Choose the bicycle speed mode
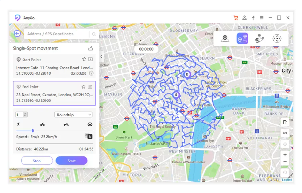 point(42,124)
